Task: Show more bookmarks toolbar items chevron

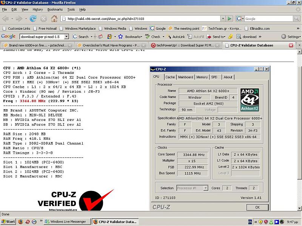Action: point(298,29)
